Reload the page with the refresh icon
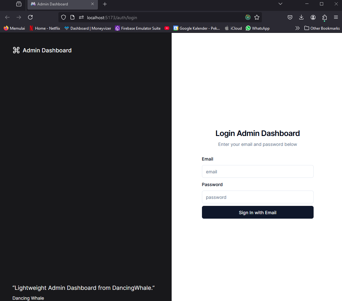Viewport: 342px width, 301px height. click(30, 17)
